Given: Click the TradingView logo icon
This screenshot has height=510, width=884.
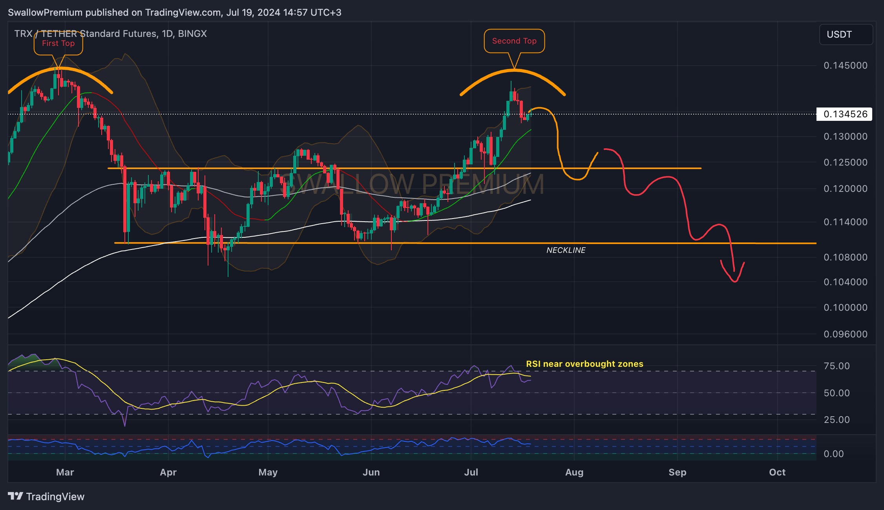Looking at the screenshot, I should [x=16, y=496].
